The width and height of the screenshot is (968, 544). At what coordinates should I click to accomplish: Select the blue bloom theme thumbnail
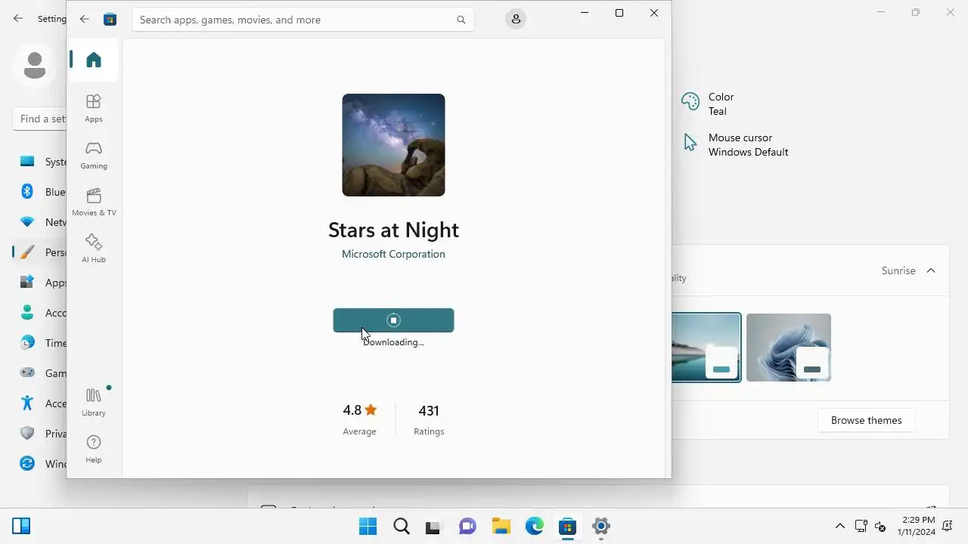tap(789, 348)
